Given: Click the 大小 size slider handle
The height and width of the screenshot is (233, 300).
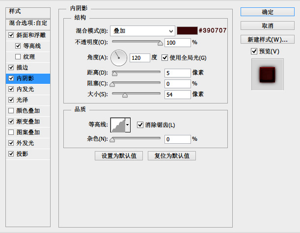Looking at the screenshot, I should coord(125,95).
